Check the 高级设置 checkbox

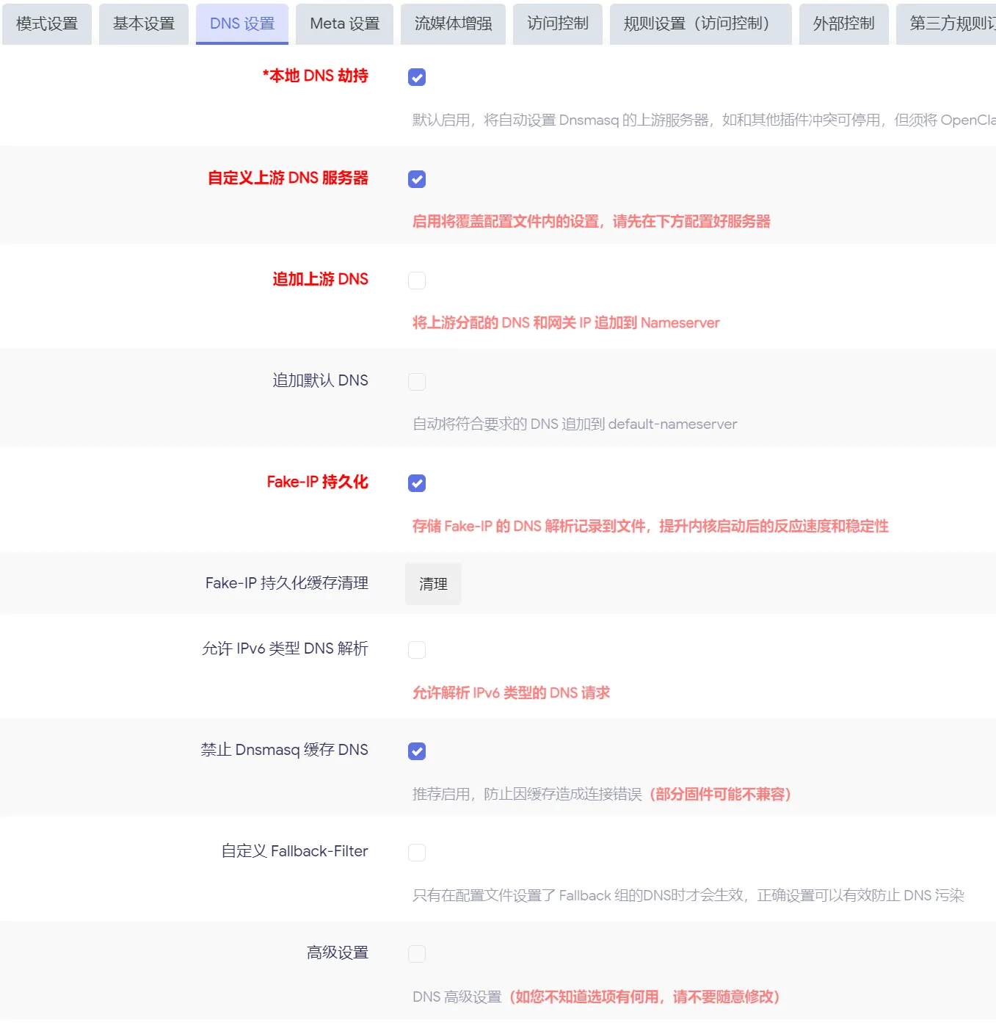417,954
